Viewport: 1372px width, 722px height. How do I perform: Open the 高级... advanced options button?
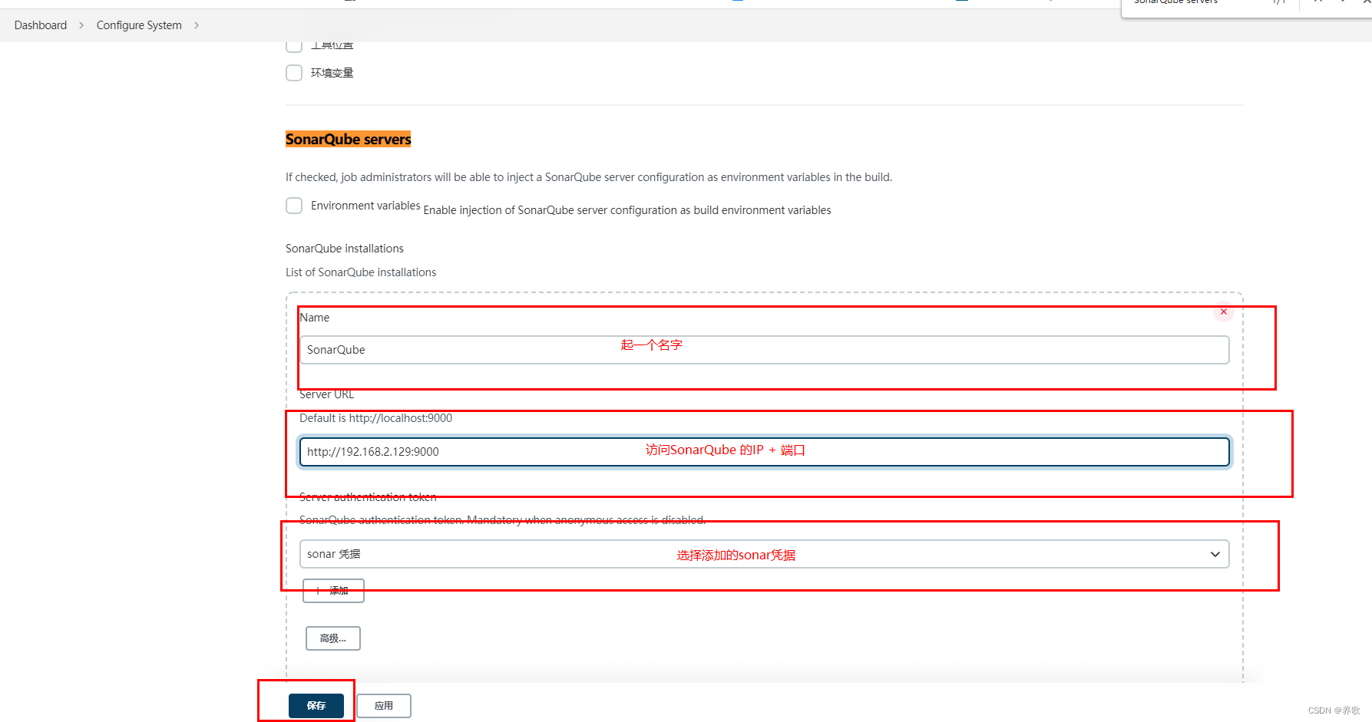(x=333, y=638)
